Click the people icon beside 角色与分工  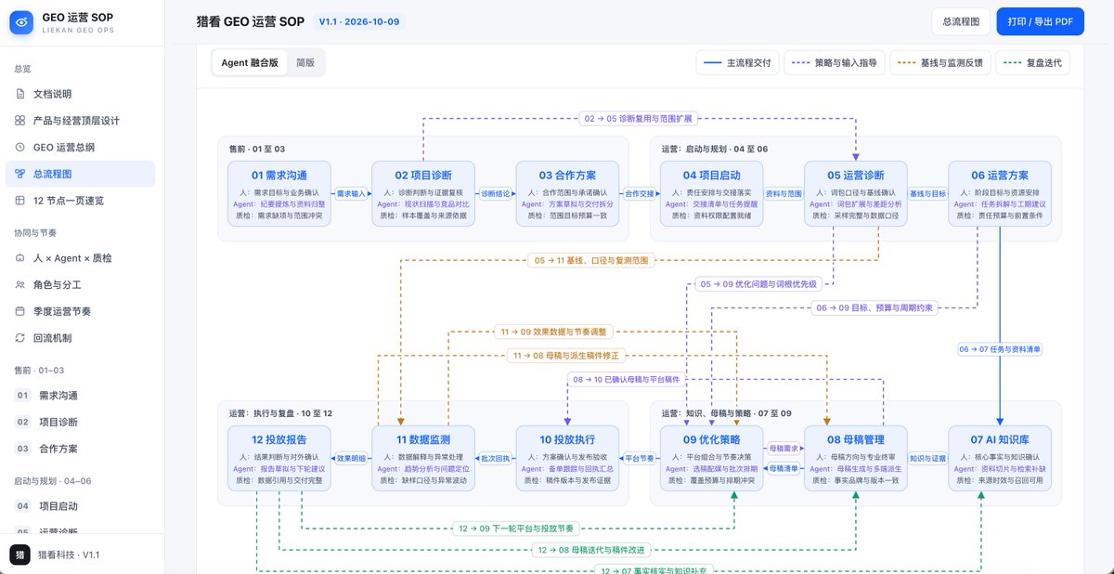coord(20,285)
